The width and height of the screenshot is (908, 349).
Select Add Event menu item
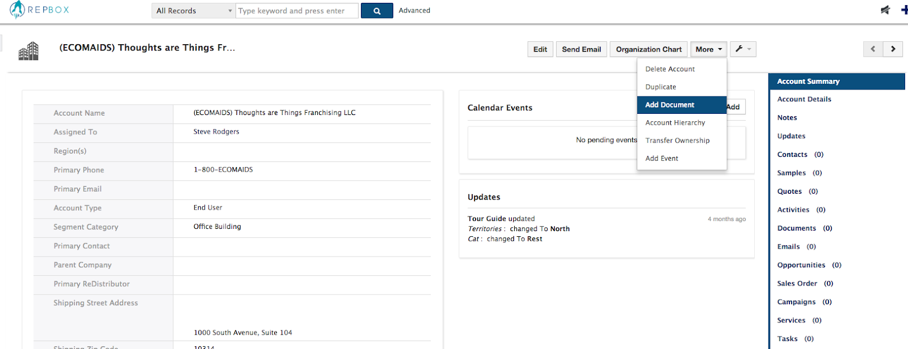point(682,159)
